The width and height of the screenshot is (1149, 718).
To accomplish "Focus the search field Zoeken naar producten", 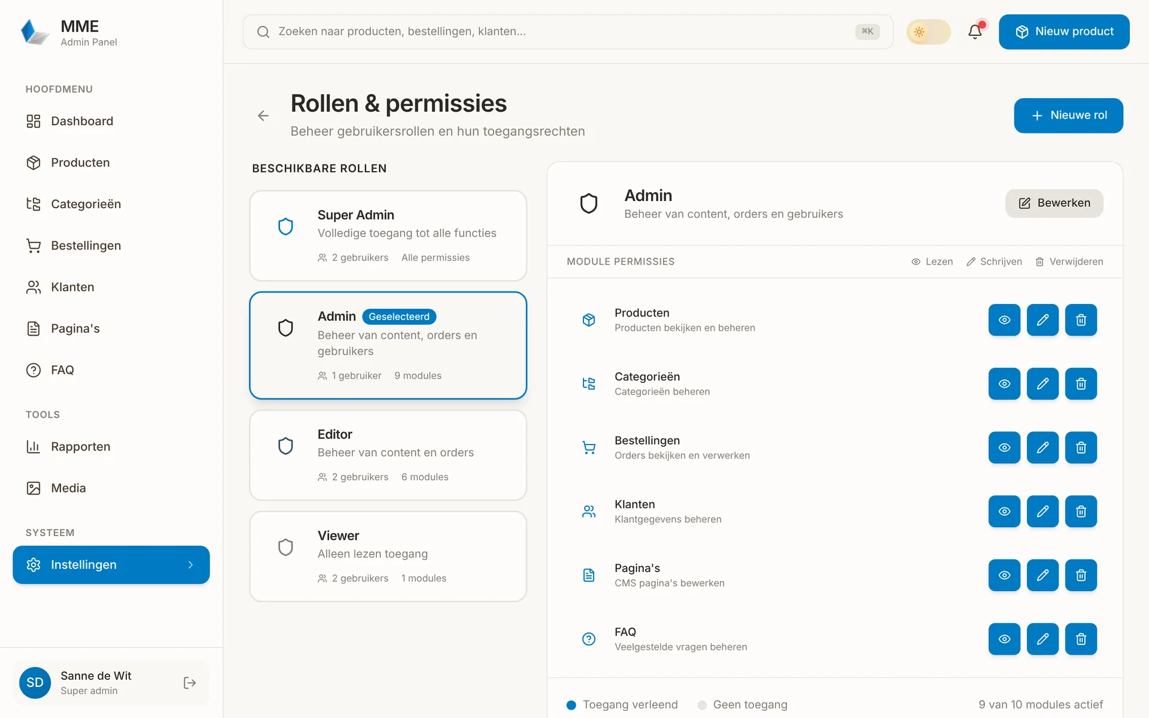I will (x=568, y=32).
